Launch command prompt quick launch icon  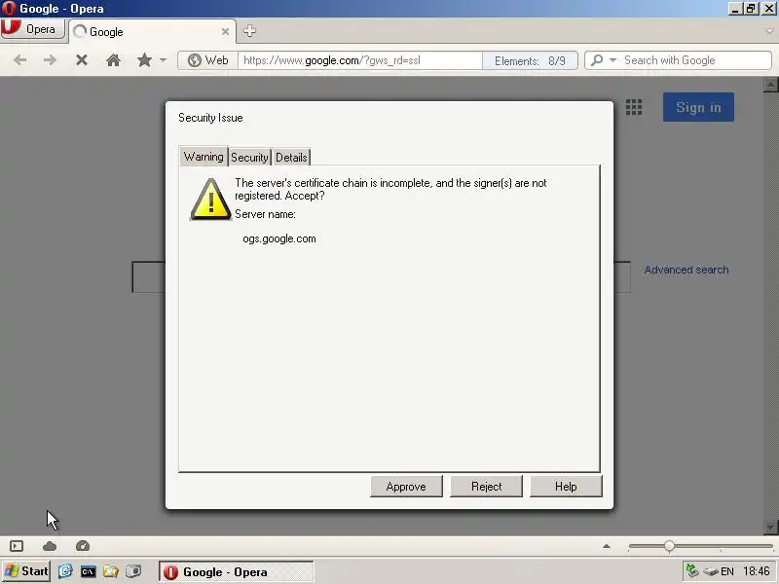(88, 571)
